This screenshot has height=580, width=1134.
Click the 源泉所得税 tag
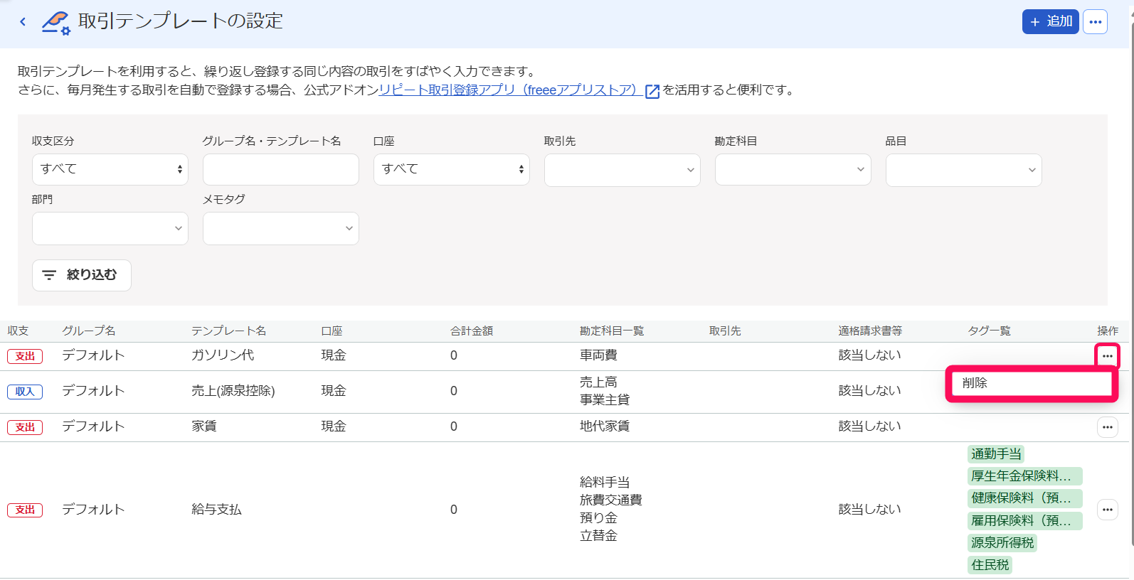1002,543
